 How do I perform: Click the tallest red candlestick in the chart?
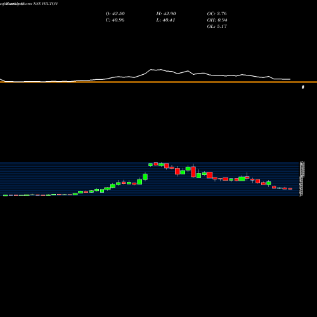click(193, 172)
